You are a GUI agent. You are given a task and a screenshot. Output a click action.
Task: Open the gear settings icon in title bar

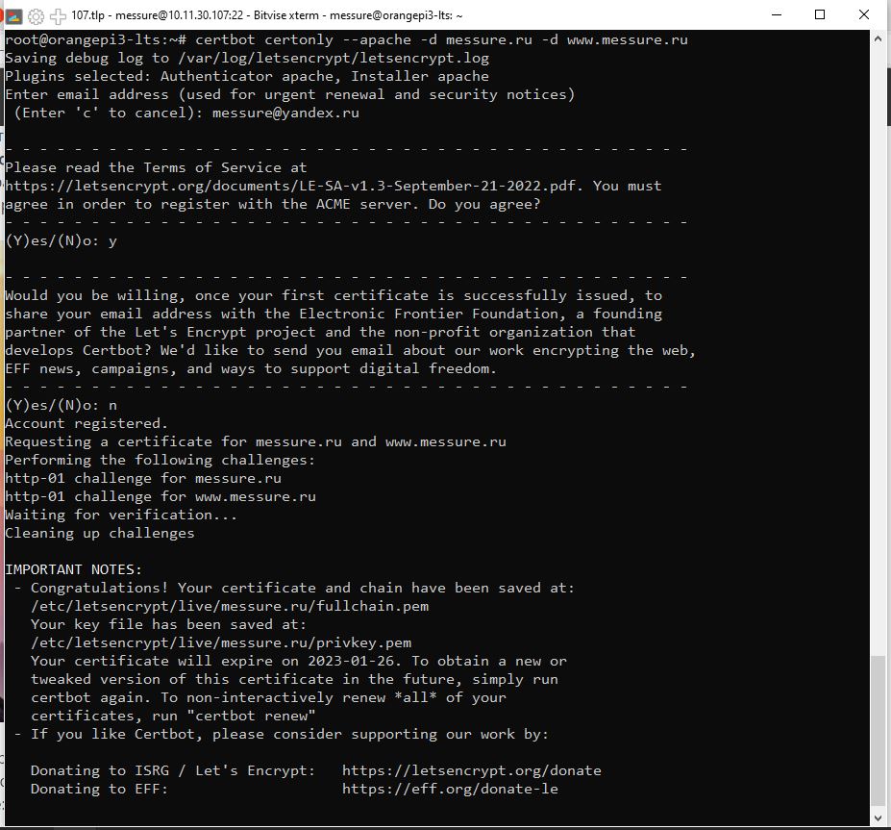coord(36,16)
